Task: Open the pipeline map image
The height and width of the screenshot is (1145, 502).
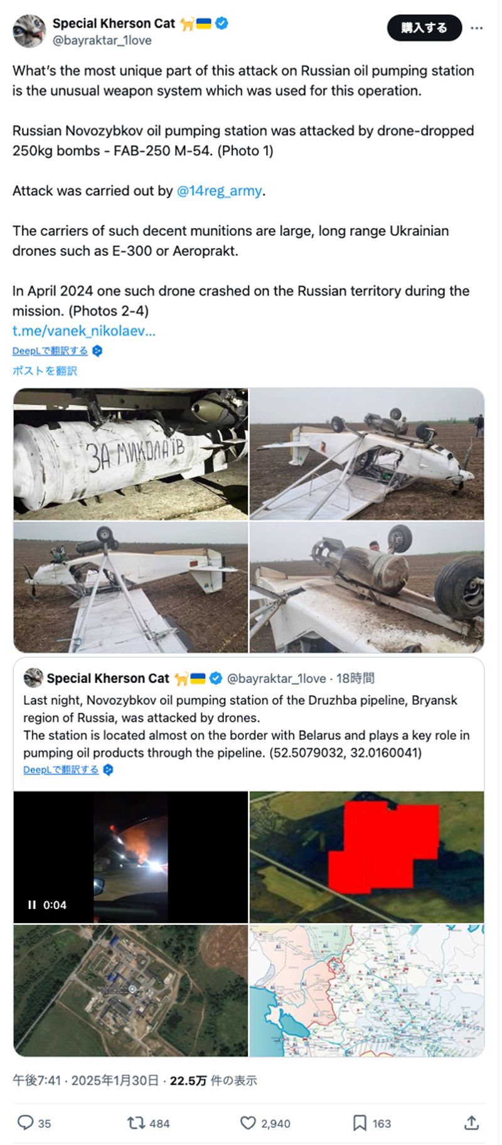Action: click(366, 990)
